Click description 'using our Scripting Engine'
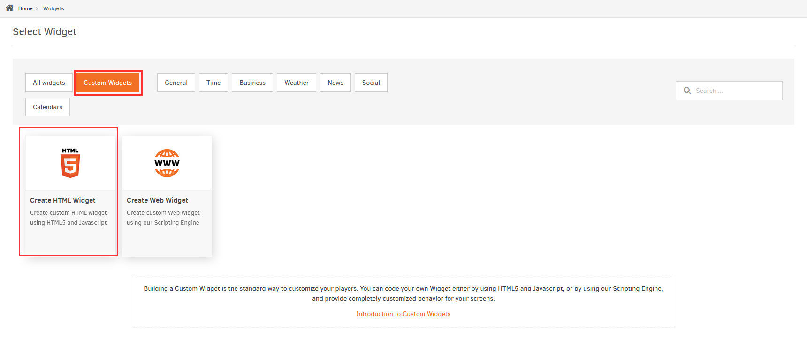The image size is (807, 347). 163,223
